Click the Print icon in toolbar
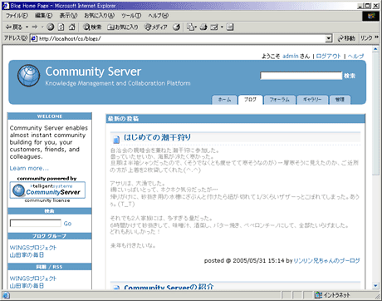Screen dimensions: 382x301 coord(203,27)
